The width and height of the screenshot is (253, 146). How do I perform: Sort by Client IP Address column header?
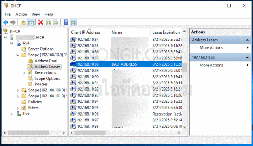(89, 32)
